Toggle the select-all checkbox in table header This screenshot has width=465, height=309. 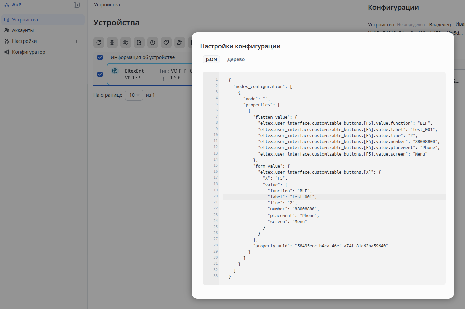pyautogui.click(x=100, y=57)
